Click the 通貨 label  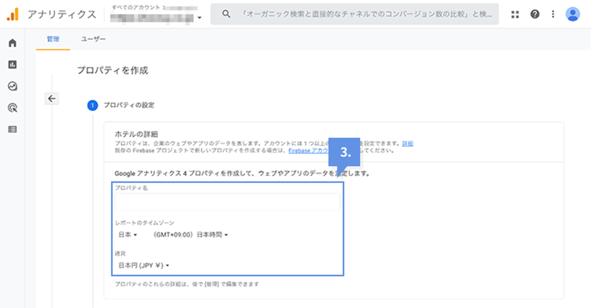[x=120, y=253]
